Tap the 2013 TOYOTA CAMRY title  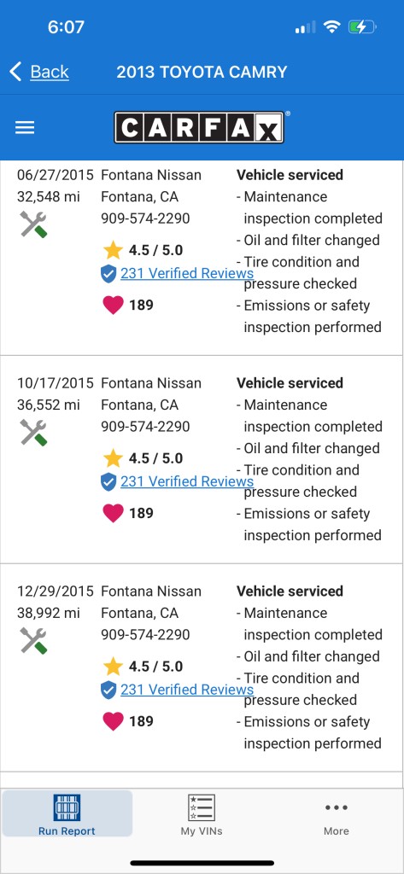click(202, 72)
